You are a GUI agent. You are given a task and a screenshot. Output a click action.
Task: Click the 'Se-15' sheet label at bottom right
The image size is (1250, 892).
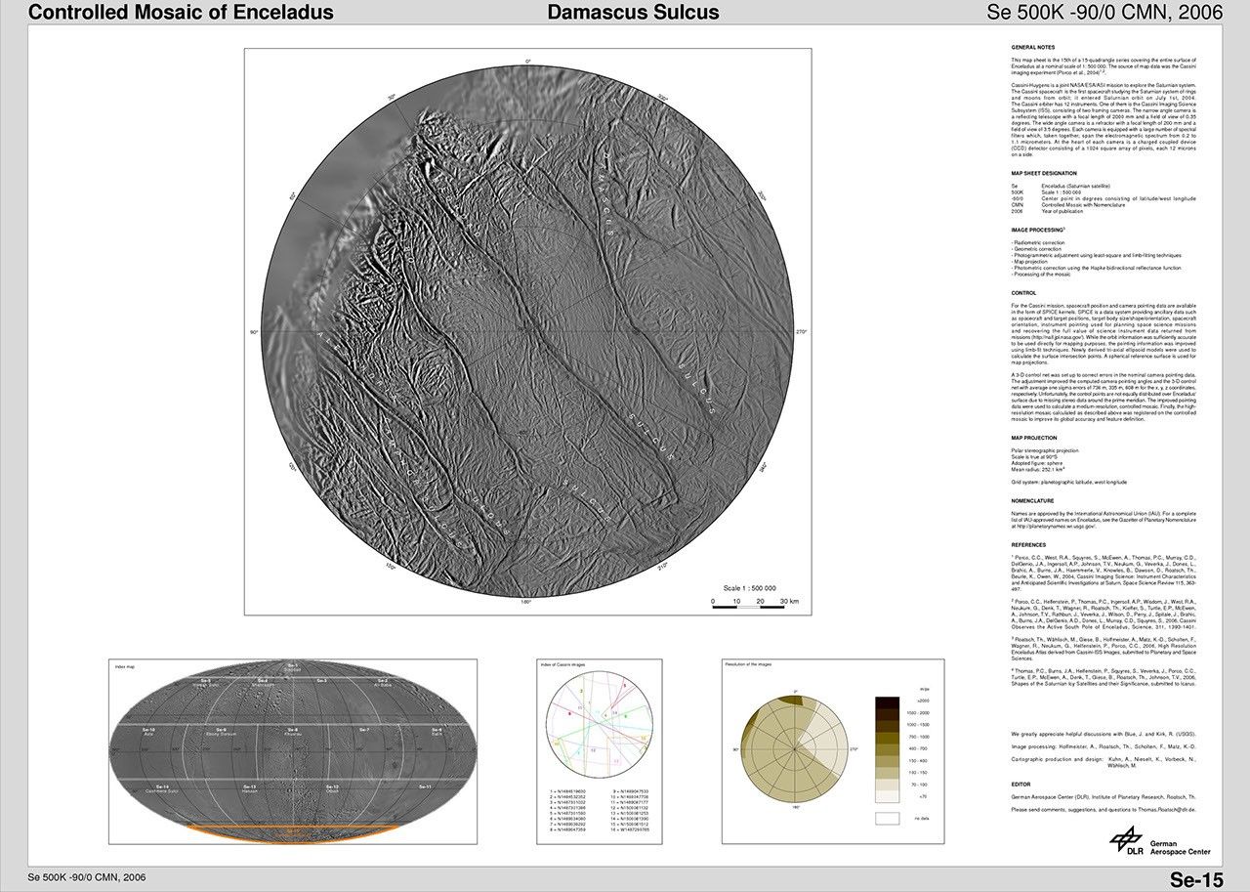(1195, 879)
